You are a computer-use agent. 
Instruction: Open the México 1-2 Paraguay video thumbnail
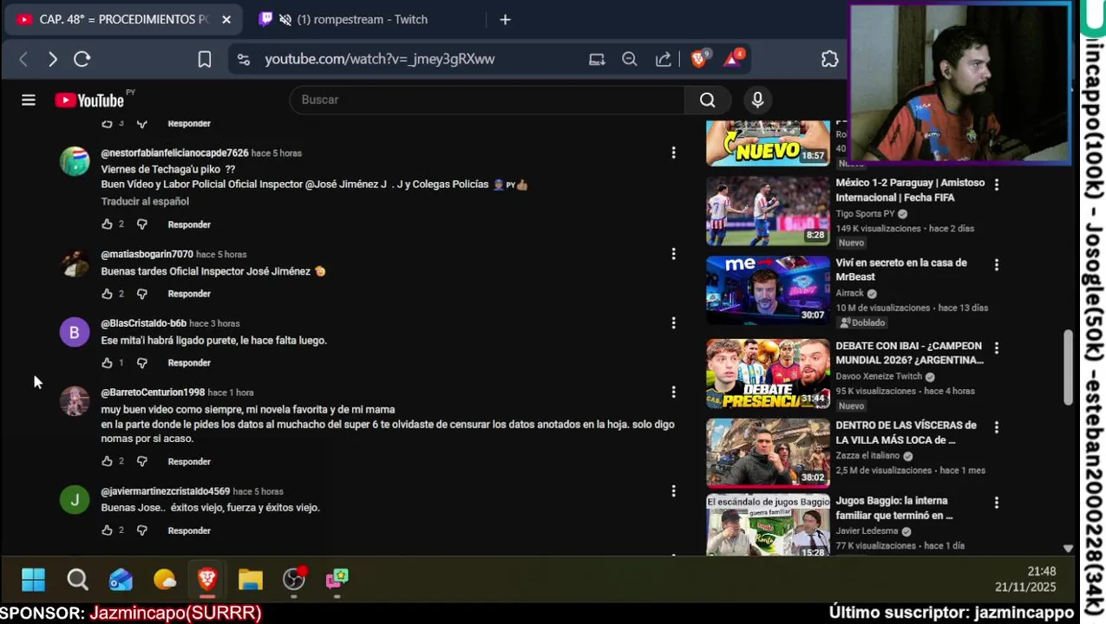click(x=768, y=211)
